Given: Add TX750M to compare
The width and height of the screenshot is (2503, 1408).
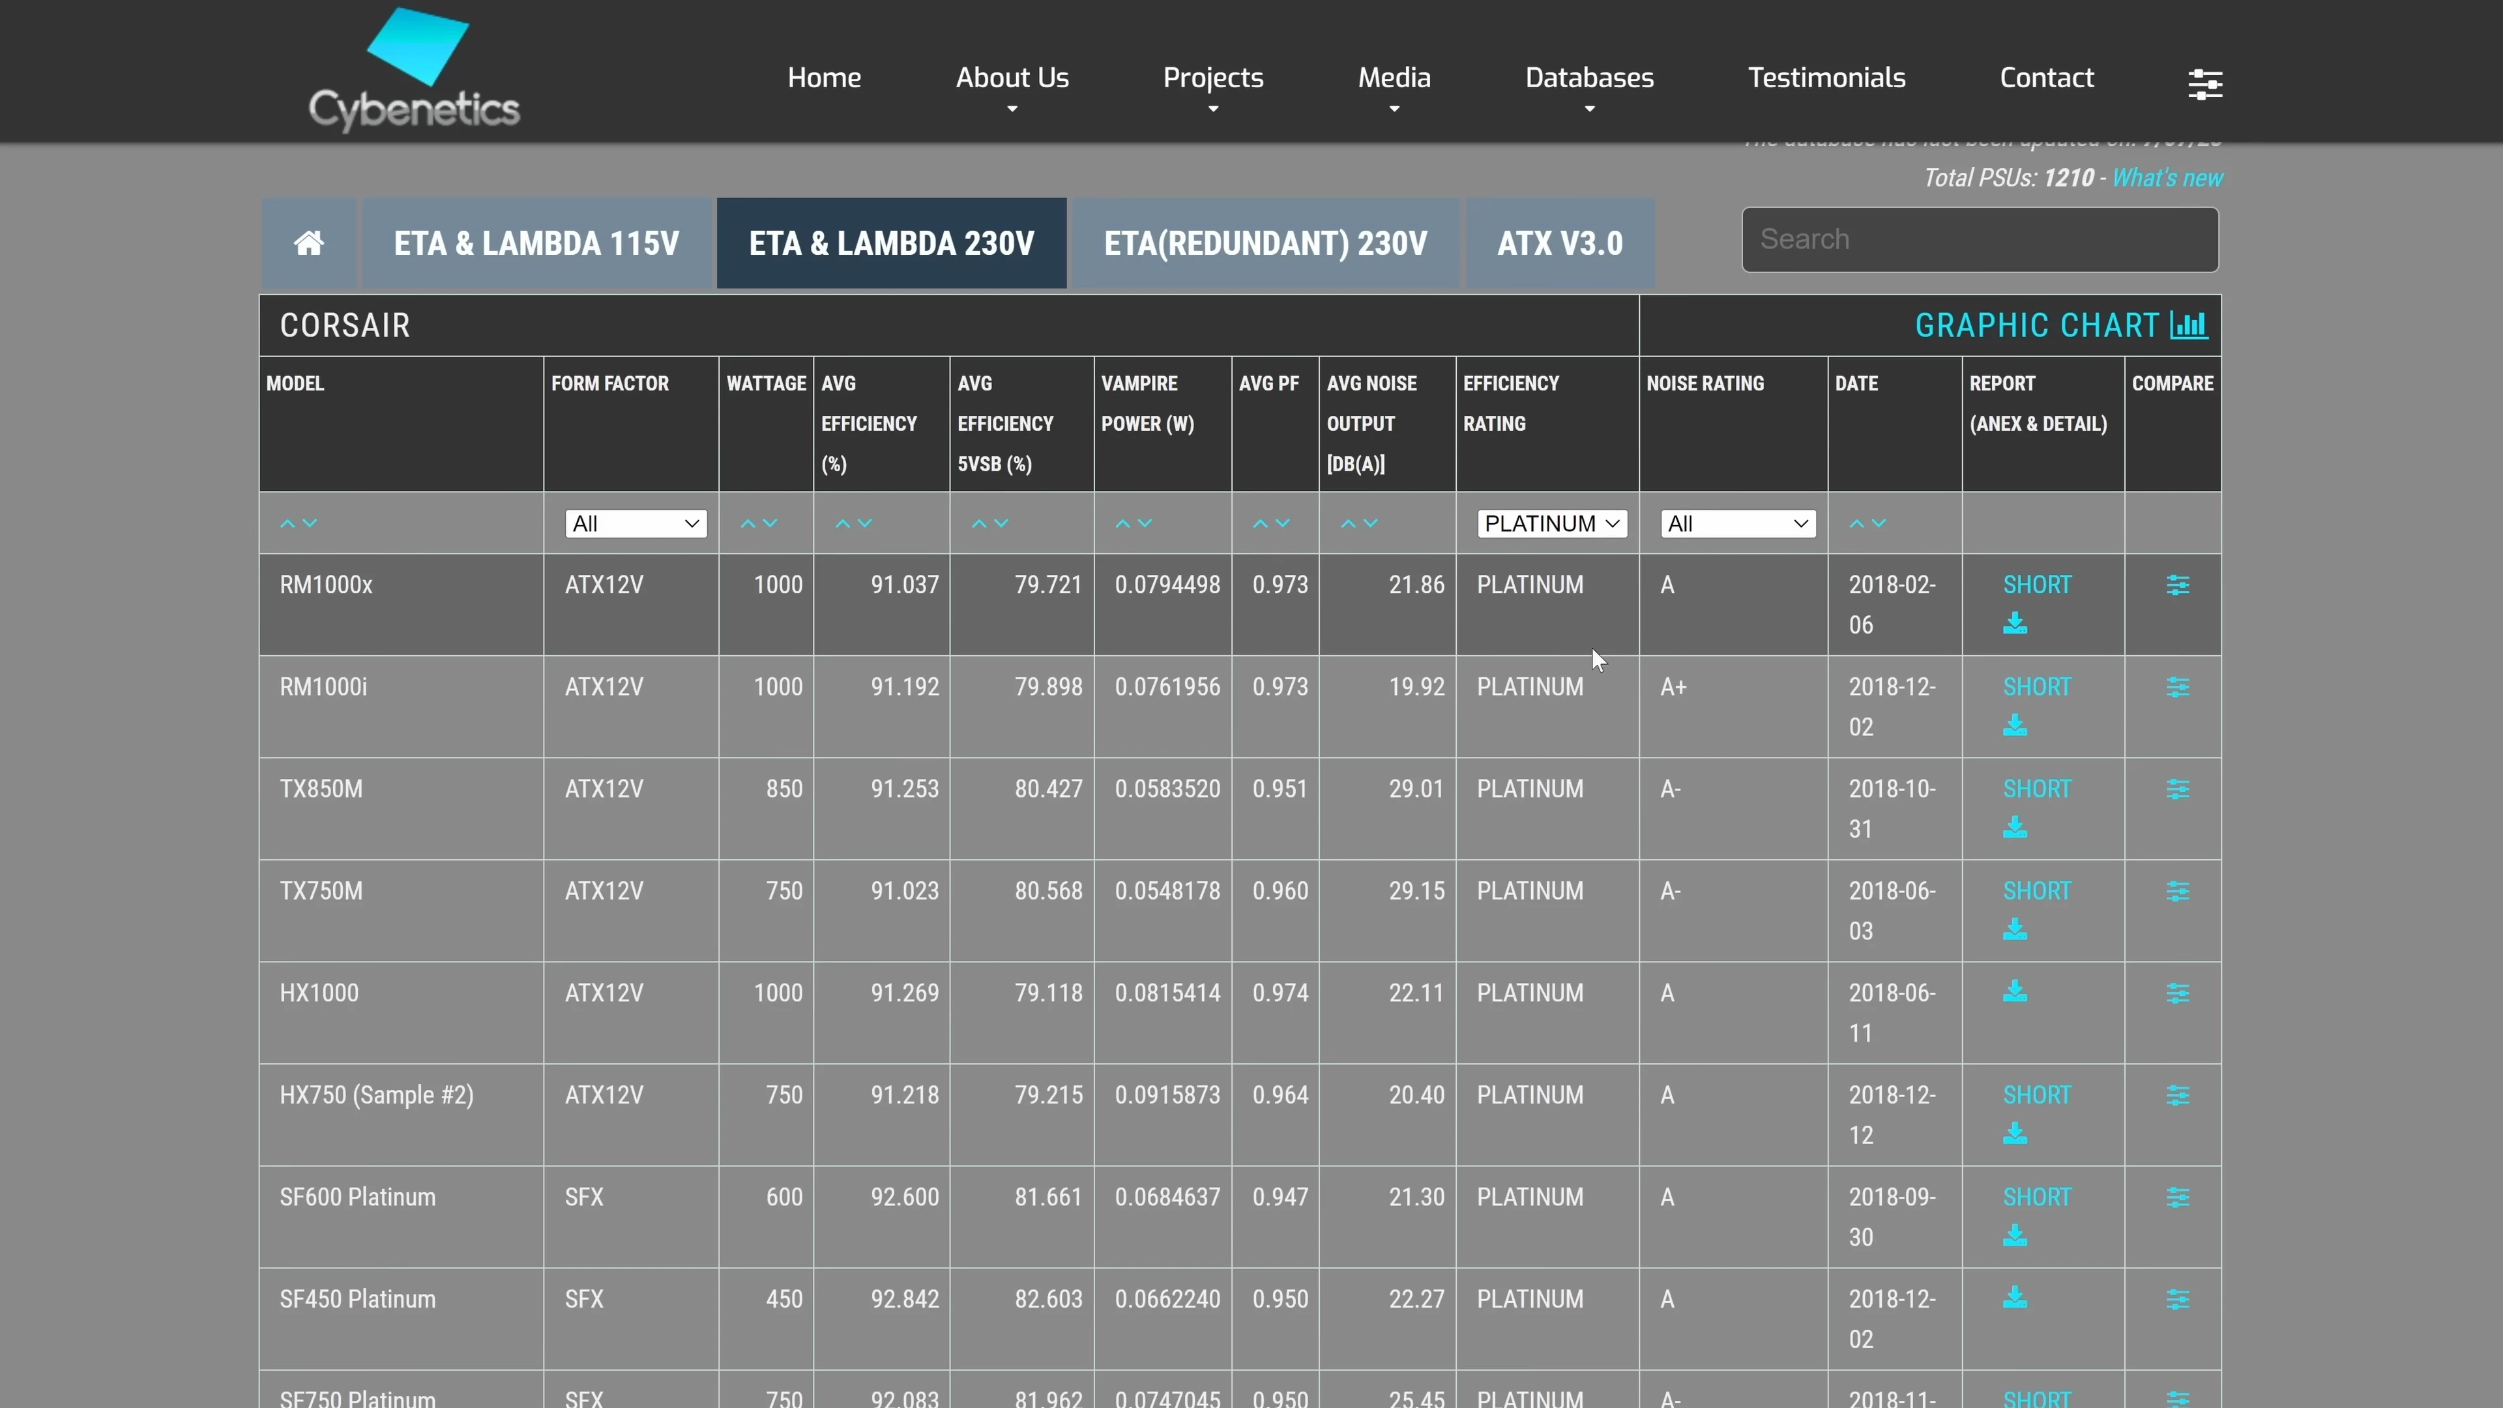Looking at the screenshot, I should (x=2178, y=891).
